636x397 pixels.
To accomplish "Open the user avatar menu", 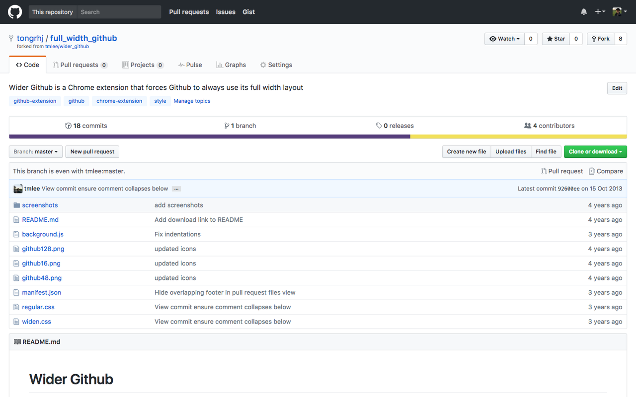I will point(620,12).
